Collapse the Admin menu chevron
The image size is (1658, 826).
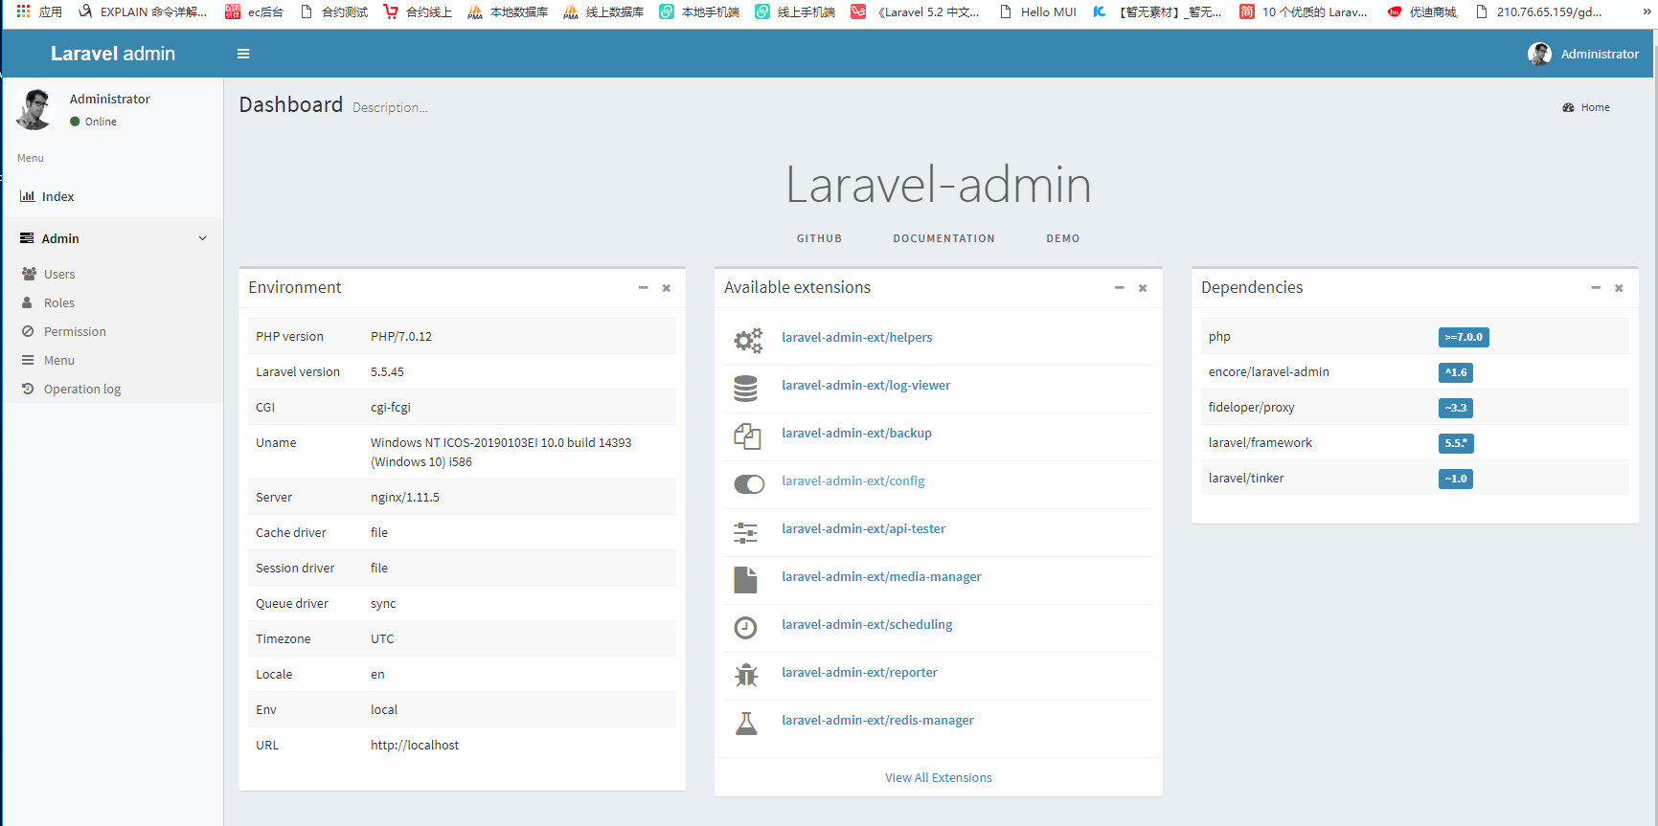(x=202, y=238)
